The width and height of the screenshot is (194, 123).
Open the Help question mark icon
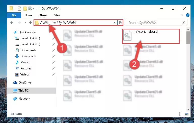pos(187,15)
